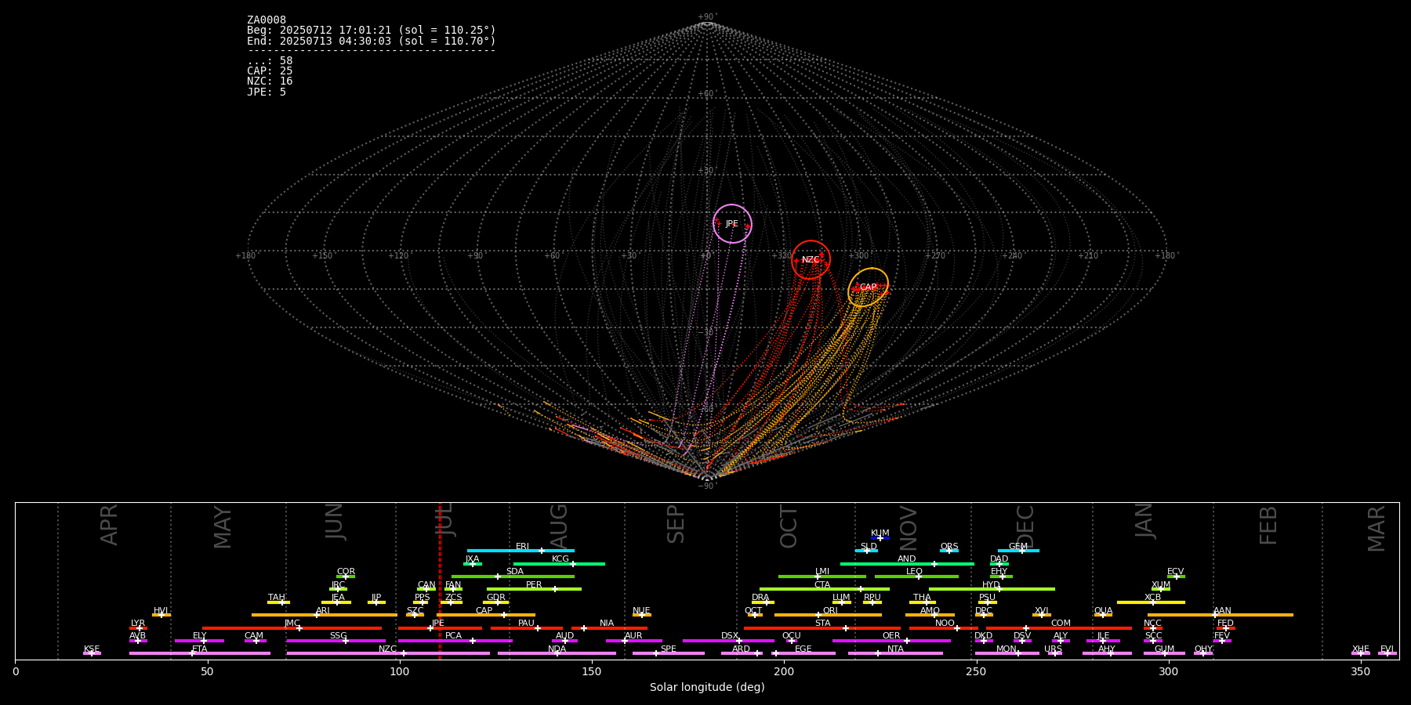Click the +90° label atop the sky map
The width and height of the screenshot is (1411, 705).
point(707,16)
